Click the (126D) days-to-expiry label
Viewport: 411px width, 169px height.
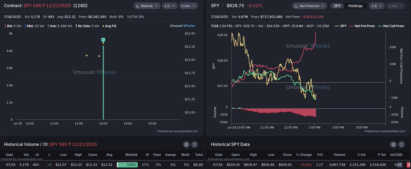tap(81, 6)
